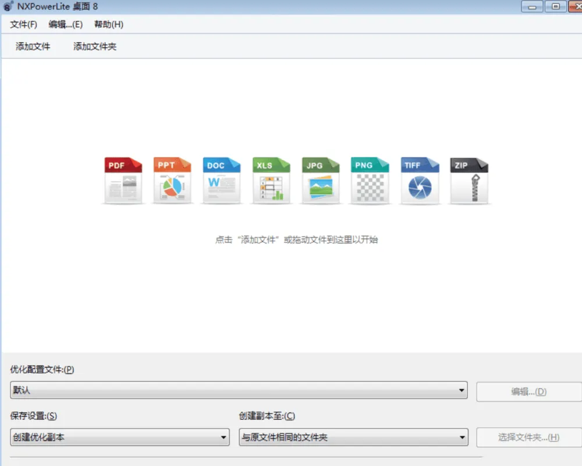
Task: Select the ZIP archive icon
Action: pyautogui.click(x=469, y=181)
